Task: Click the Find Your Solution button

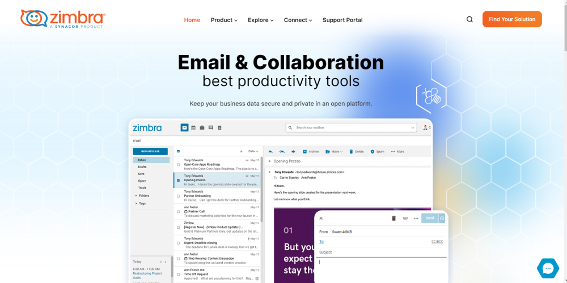Action: (512, 19)
